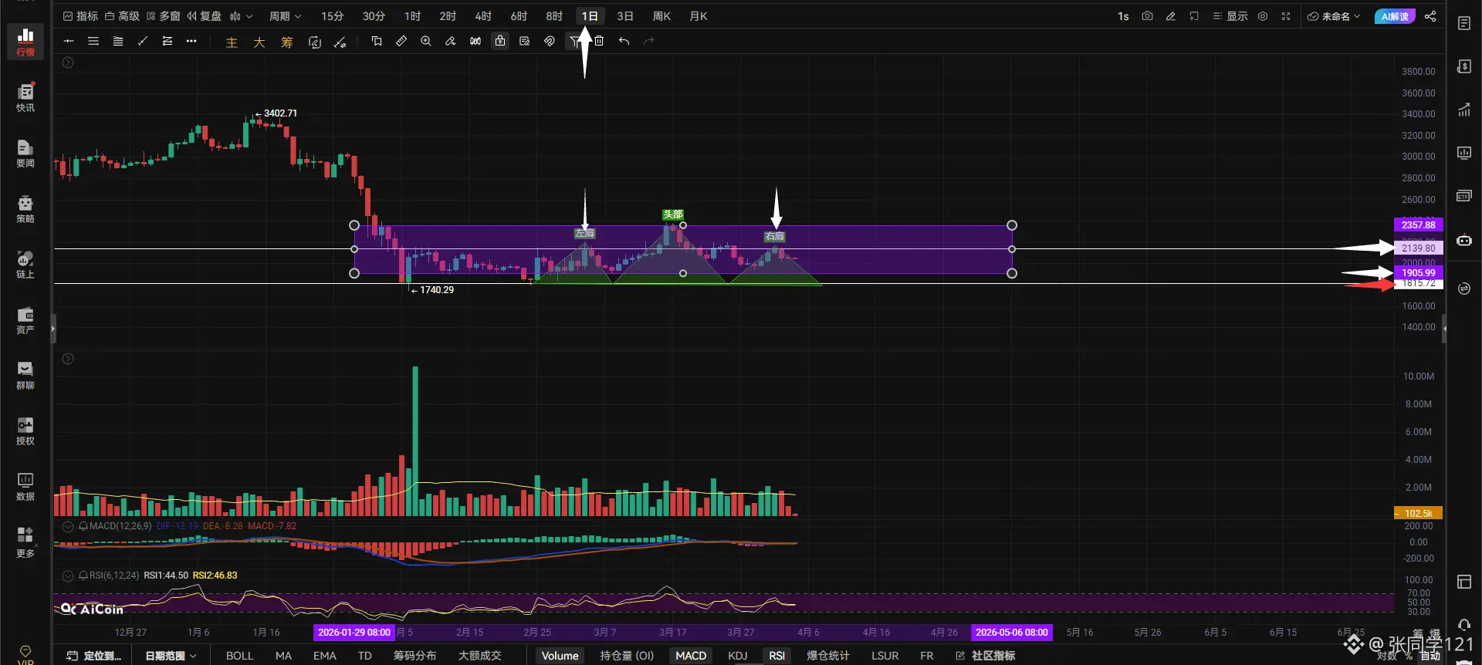Viewport: 1482px width, 665px height.
Task: Open the 多窗 multi-window button
Action: pos(163,16)
